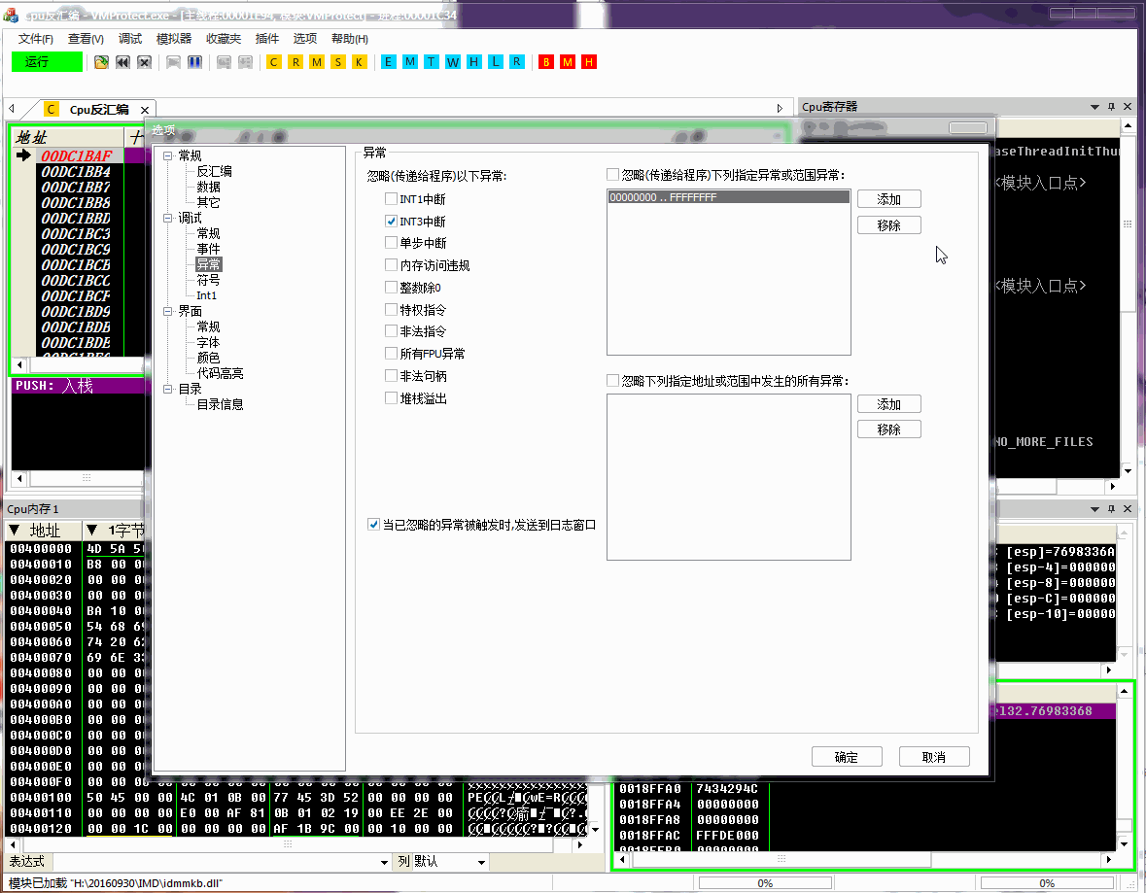Screen dimensions: 1146x893
Task: Enable the 特权指令 checkbox
Action: [391, 309]
